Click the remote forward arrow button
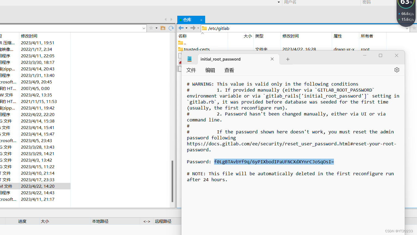 [193, 28]
